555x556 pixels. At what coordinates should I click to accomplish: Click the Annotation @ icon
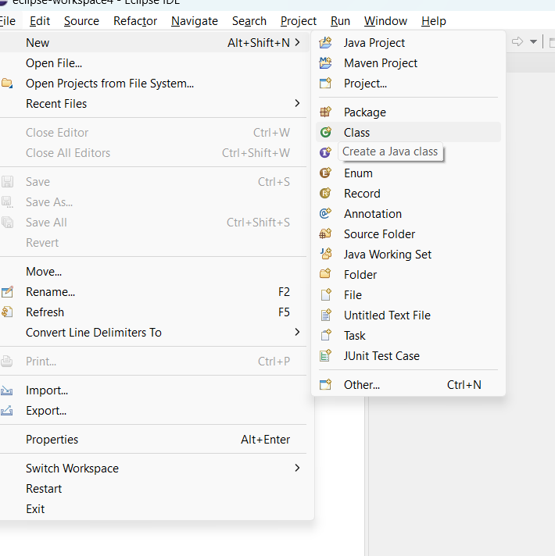(x=325, y=213)
